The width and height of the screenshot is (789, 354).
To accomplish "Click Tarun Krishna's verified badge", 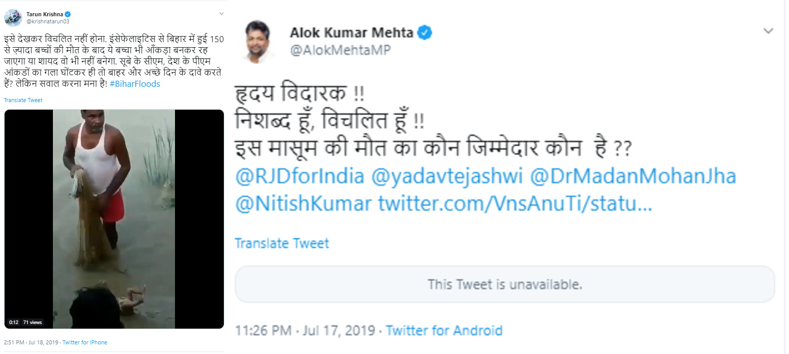I will click(68, 14).
